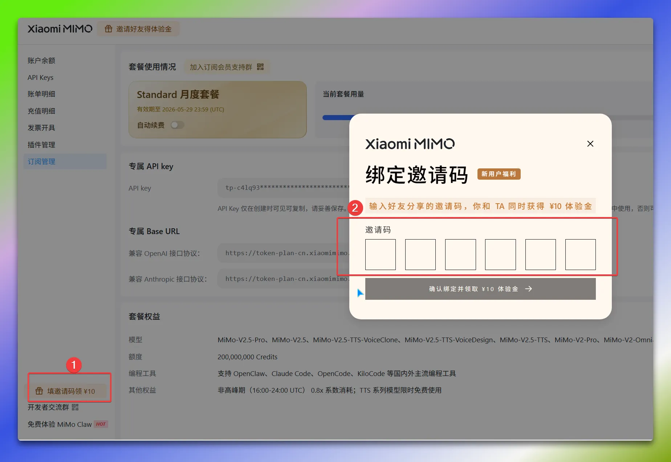Click the 非高峰期 0.8x 系数消耗 text

click(329, 390)
